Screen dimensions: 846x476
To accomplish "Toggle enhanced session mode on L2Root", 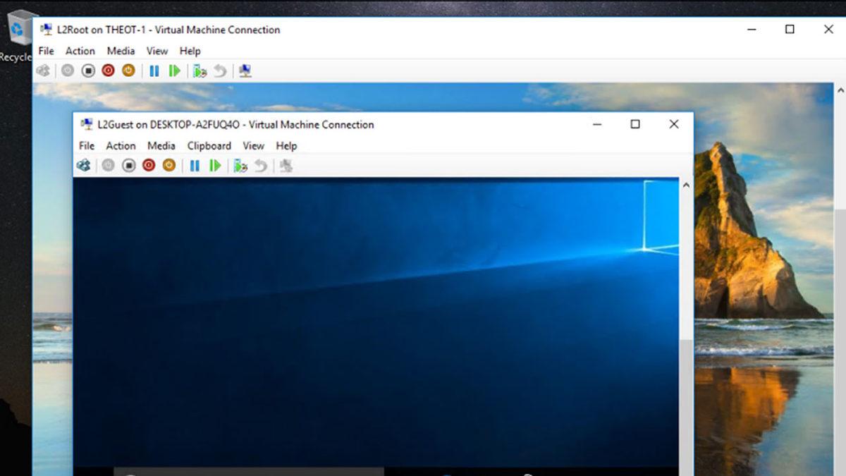I will (x=245, y=70).
